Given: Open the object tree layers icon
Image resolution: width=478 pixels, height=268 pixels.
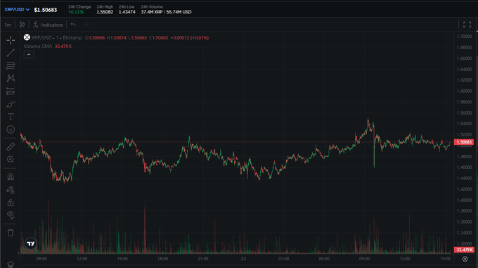Looking at the screenshot, I should (11, 264).
